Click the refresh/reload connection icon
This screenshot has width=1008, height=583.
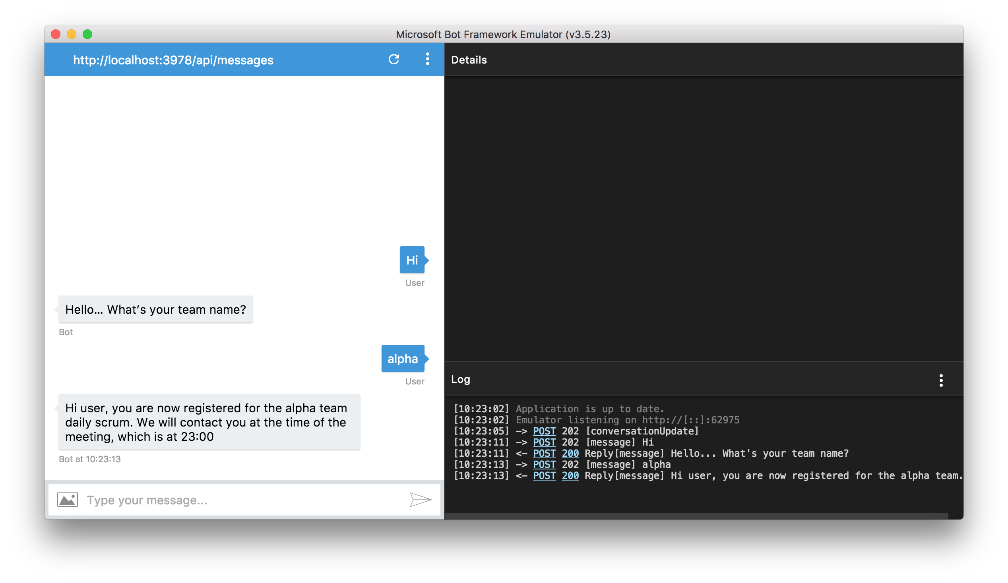pyautogui.click(x=394, y=60)
